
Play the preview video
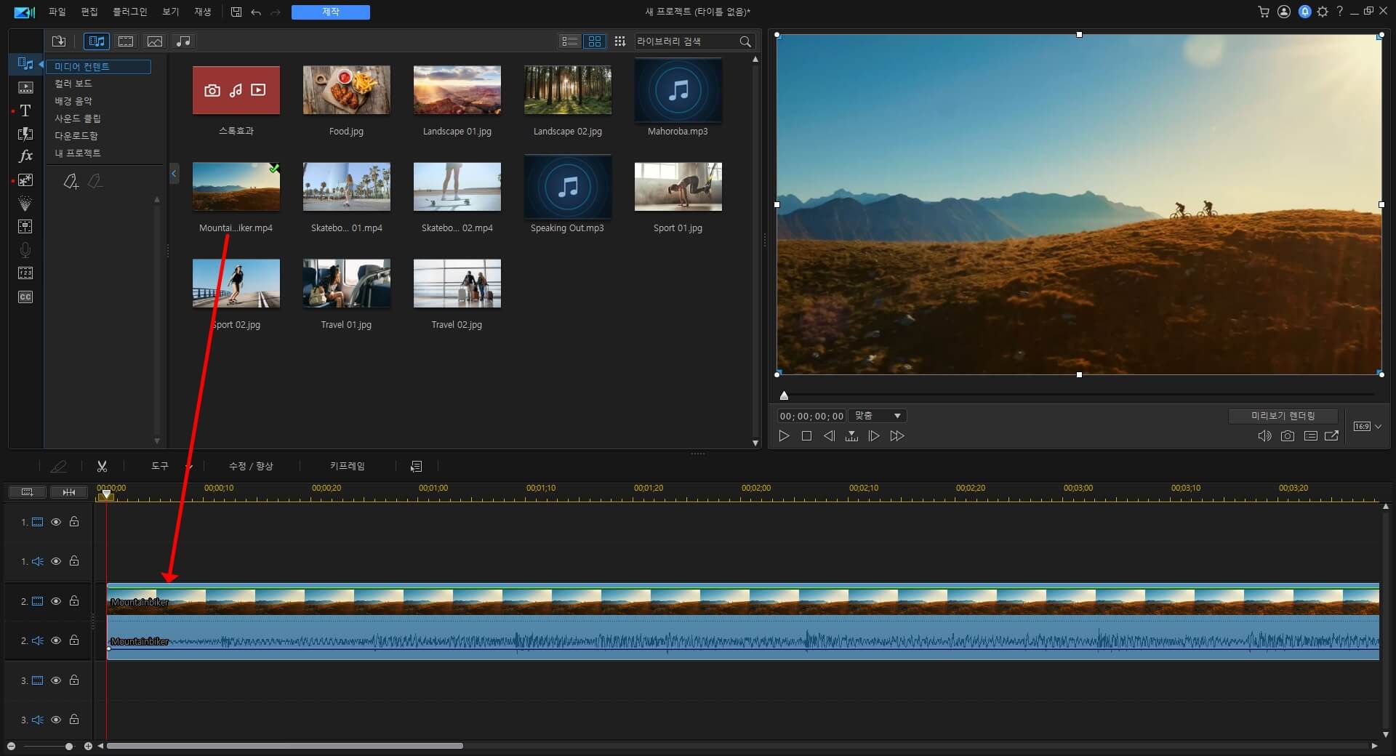click(x=784, y=436)
